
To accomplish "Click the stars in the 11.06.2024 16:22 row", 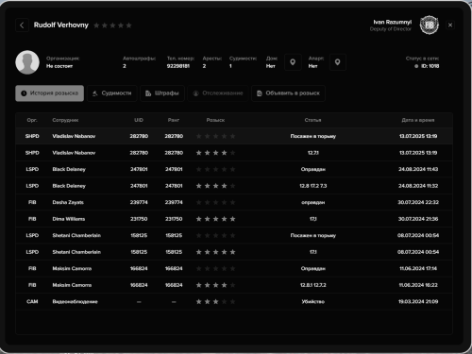I will click(215, 285).
